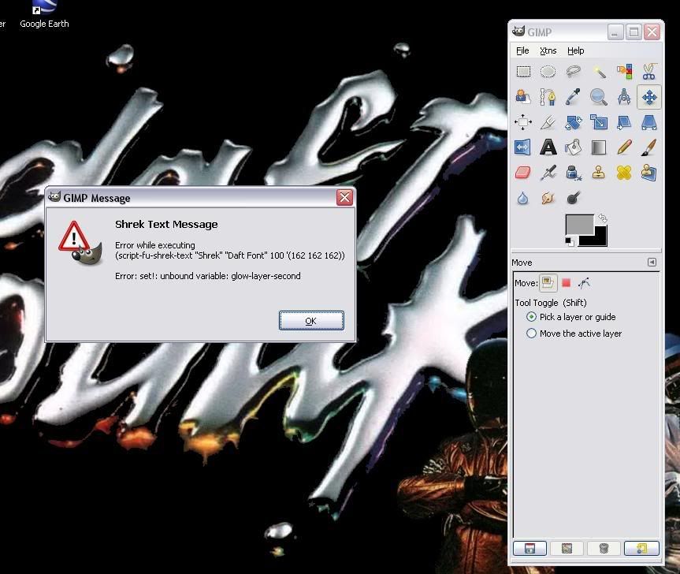Click the 'unbound variable: glow-layer-second' error text
The image size is (680, 574).
[230, 276]
